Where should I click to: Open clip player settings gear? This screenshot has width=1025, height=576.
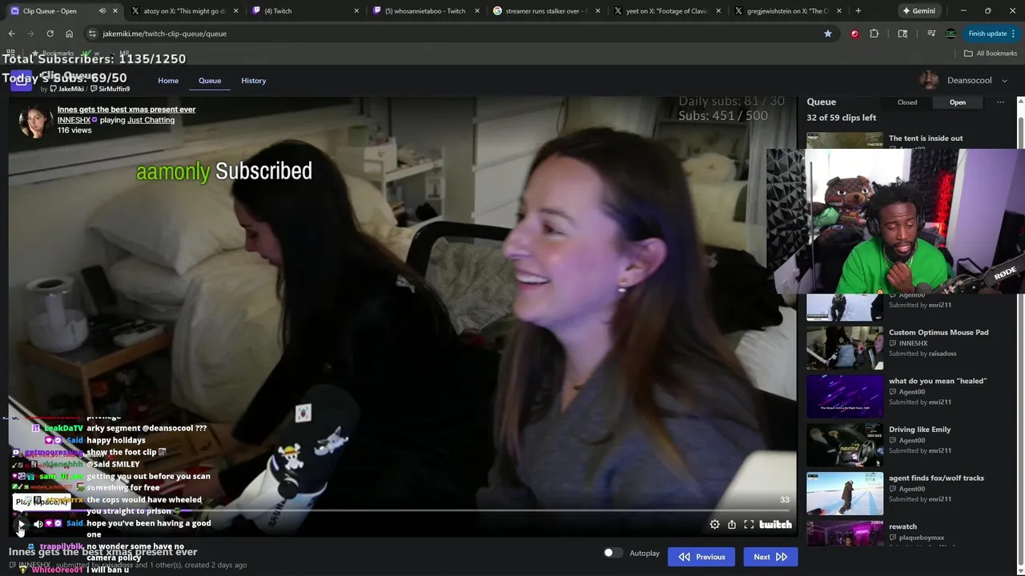[714, 525]
